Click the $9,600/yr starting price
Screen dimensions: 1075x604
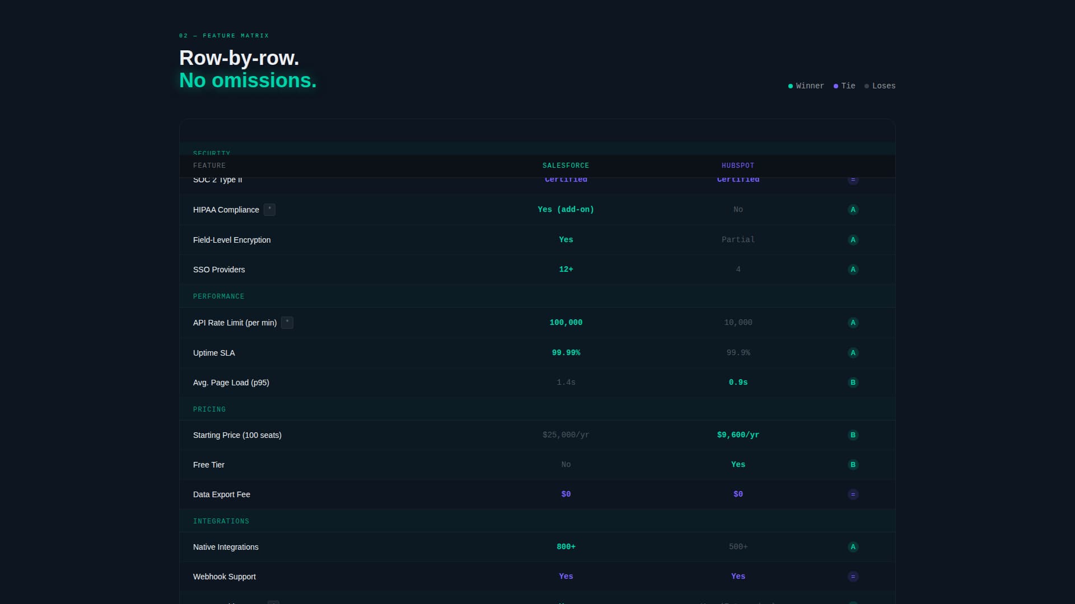tap(738, 435)
